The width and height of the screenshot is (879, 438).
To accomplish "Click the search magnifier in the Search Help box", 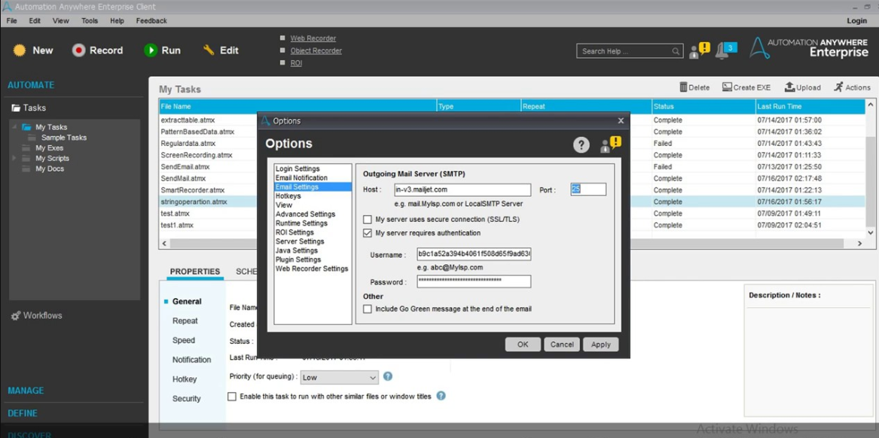I will click(676, 51).
